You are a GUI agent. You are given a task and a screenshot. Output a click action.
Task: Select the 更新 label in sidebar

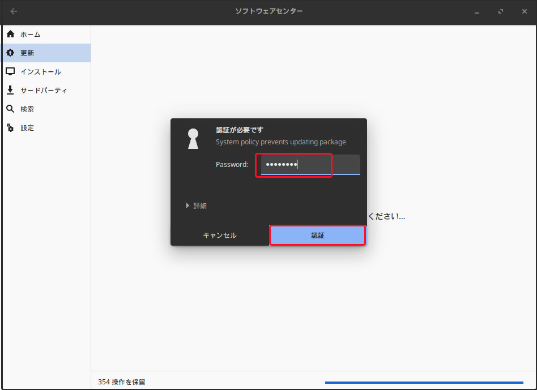coord(27,53)
